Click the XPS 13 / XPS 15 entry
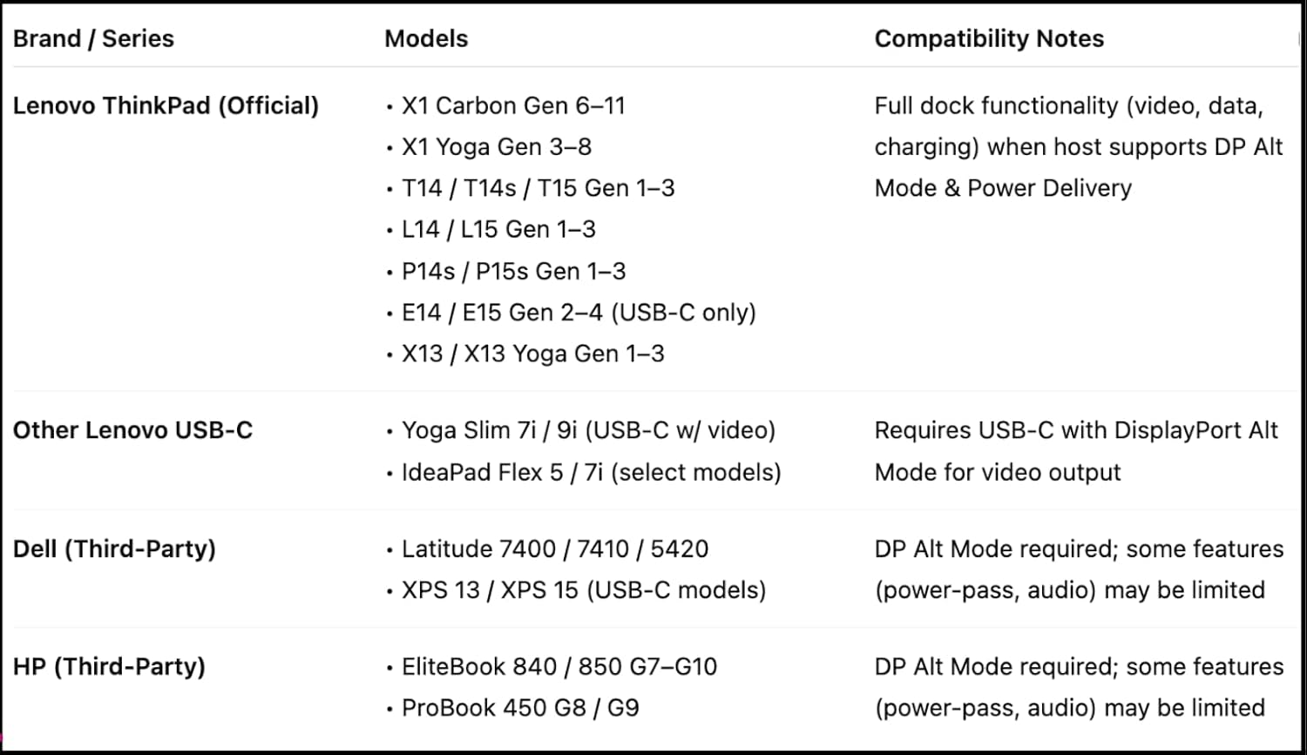The image size is (1307, 755). [x=583, y=590]
